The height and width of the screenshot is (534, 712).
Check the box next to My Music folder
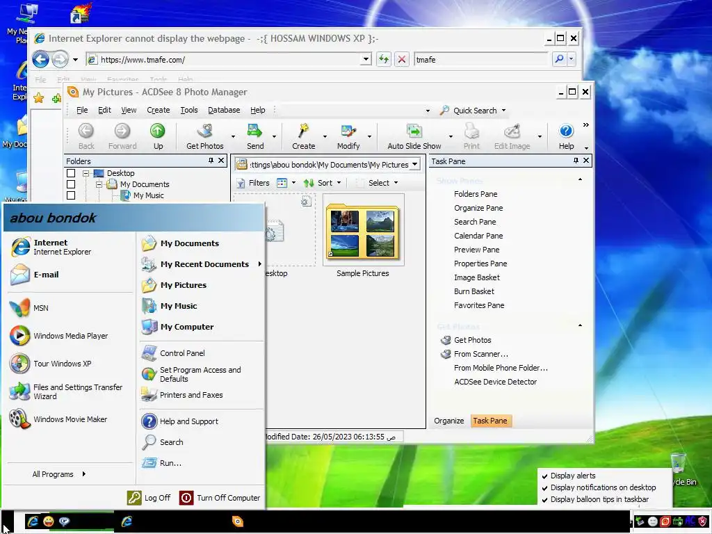click(x=71, y=195)
